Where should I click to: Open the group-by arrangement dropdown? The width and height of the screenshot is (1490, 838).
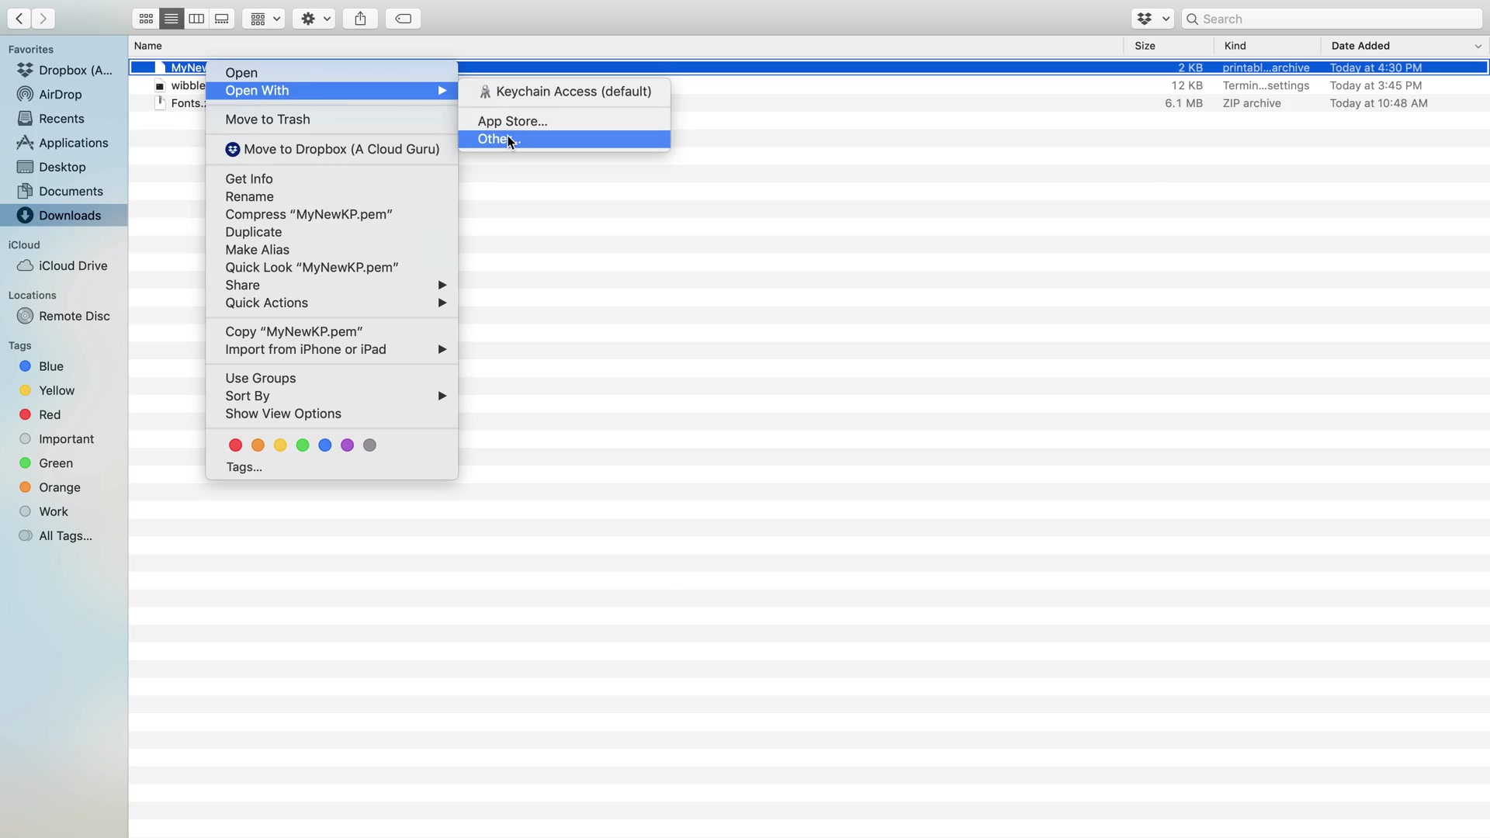point(264,19)
